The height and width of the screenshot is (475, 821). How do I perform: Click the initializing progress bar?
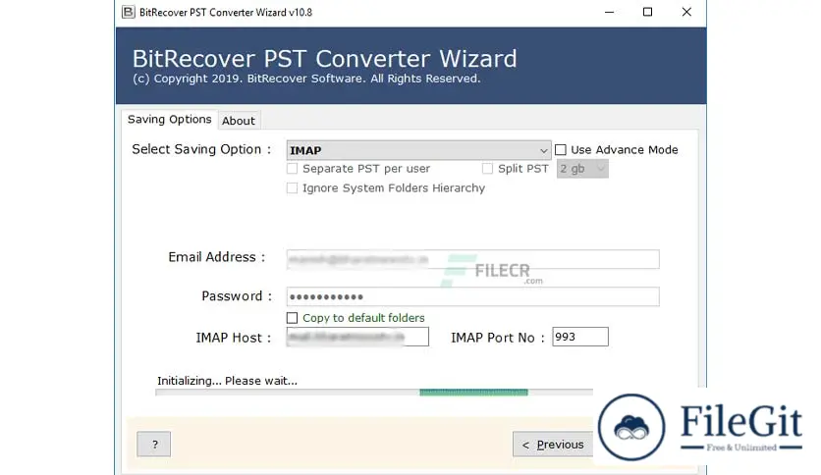click(x=374, y=393)
